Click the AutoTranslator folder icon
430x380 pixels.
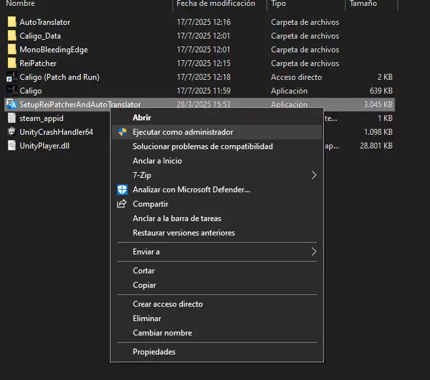click(11, 22)
